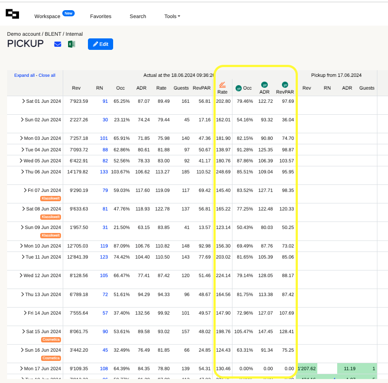Click Occ value 103.67% for Thu 06 Jun
The height and width of the screenshot is (383, 388).
120,172
